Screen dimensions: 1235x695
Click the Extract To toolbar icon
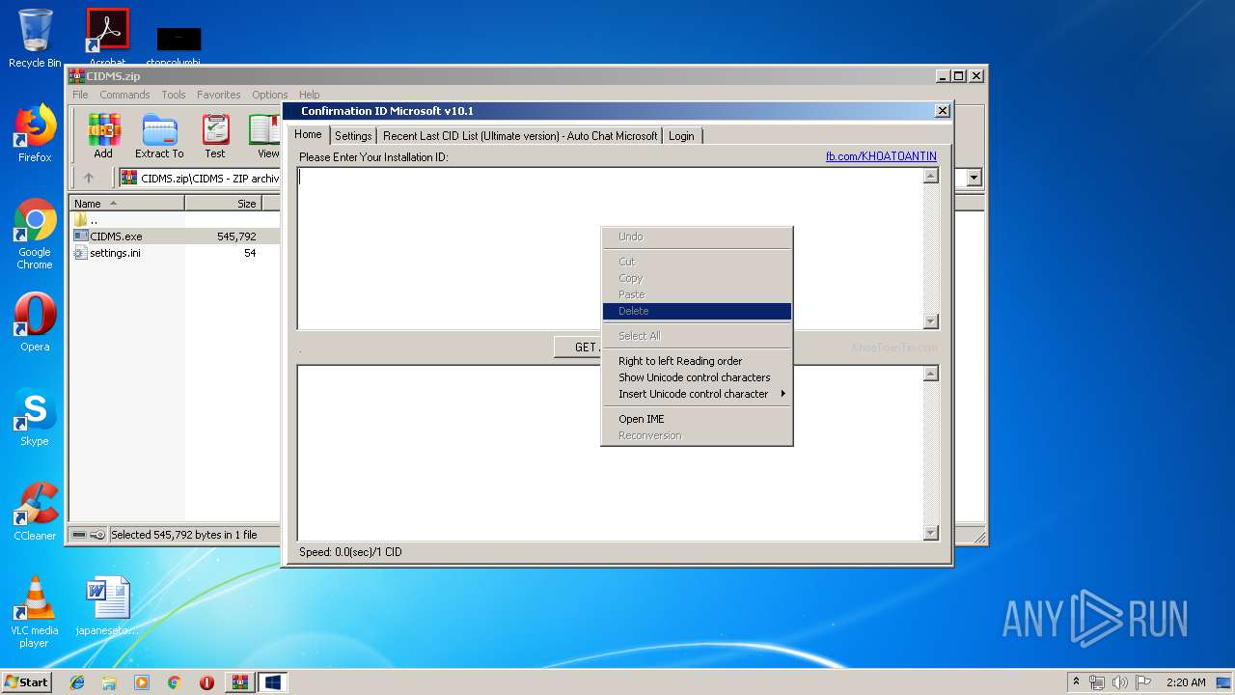pyautogui.click(x=159, y=136)
